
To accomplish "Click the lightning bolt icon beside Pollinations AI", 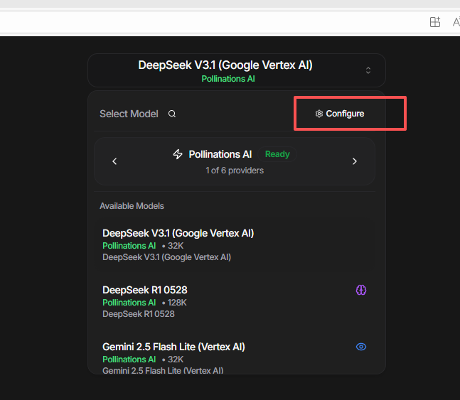I will tap(178, 154).
